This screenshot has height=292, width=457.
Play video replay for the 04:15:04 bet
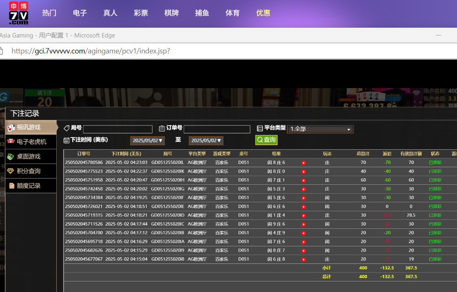click(303, 259)
